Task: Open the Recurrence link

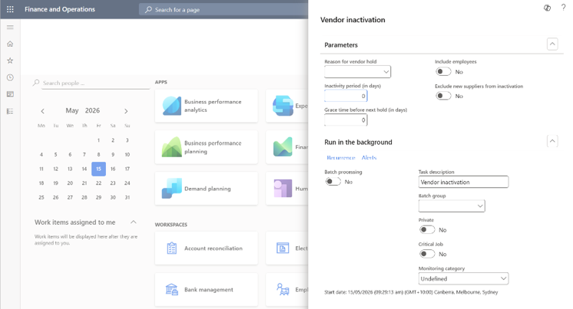Action: point(341,158)
